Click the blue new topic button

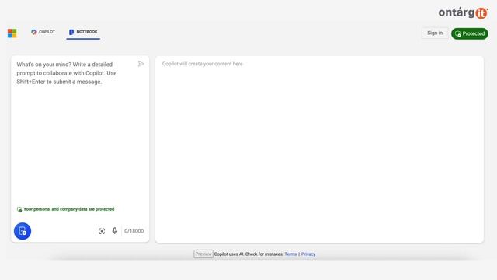(x=23, y=231)
